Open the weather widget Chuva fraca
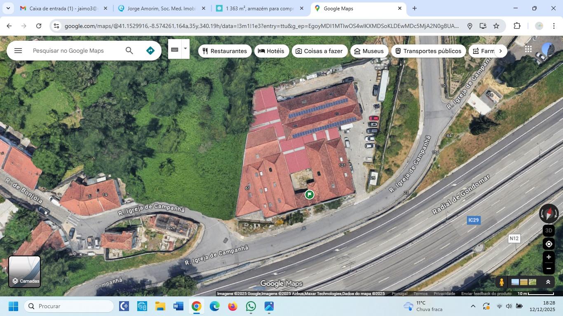 point(423,306)
